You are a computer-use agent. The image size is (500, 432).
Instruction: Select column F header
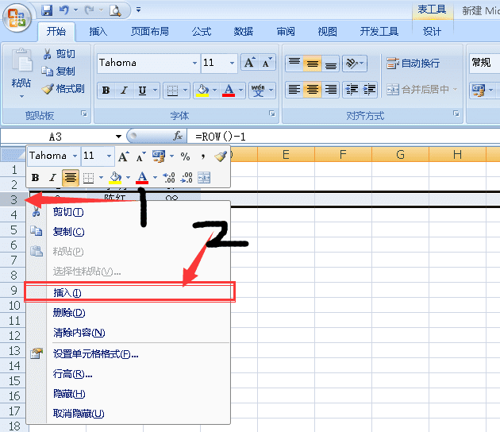(x=343, y=155)
